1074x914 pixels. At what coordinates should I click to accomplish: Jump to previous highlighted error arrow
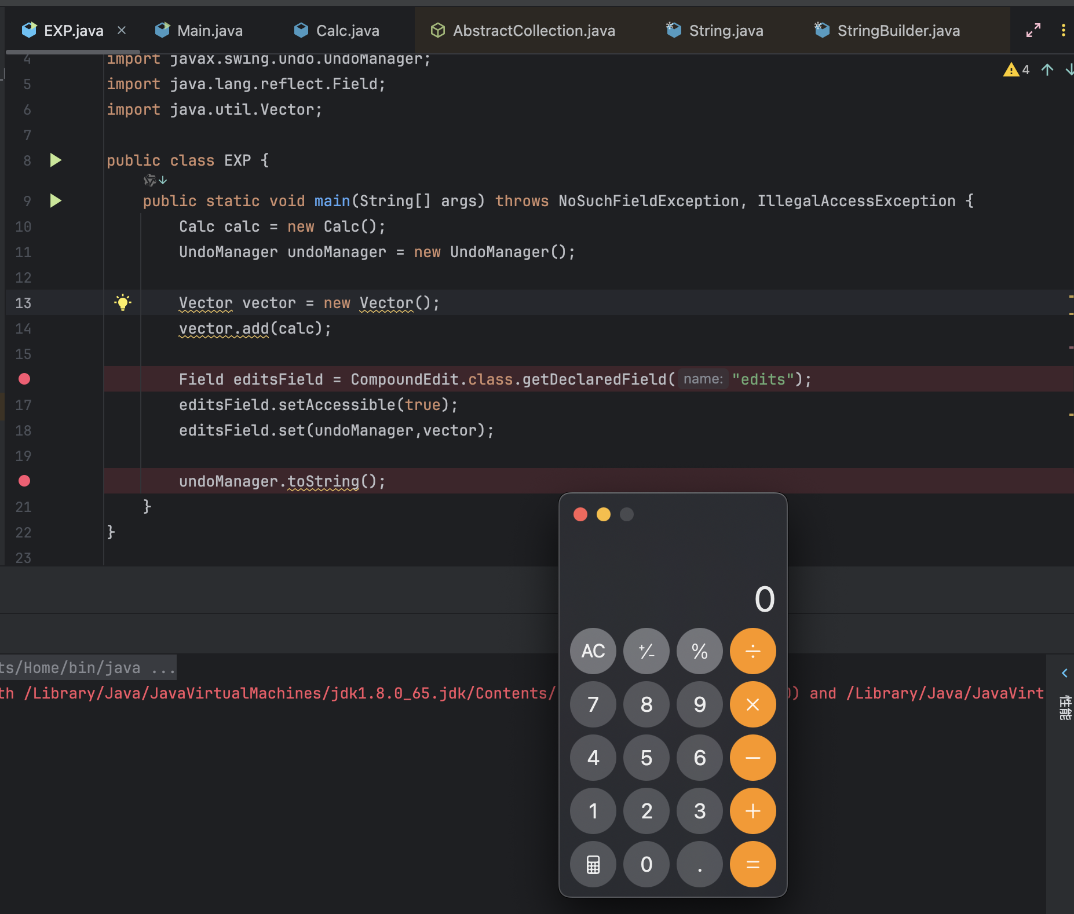(1047, 70)
